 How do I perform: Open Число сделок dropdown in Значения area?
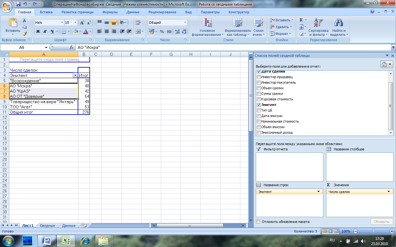point(389,192)
